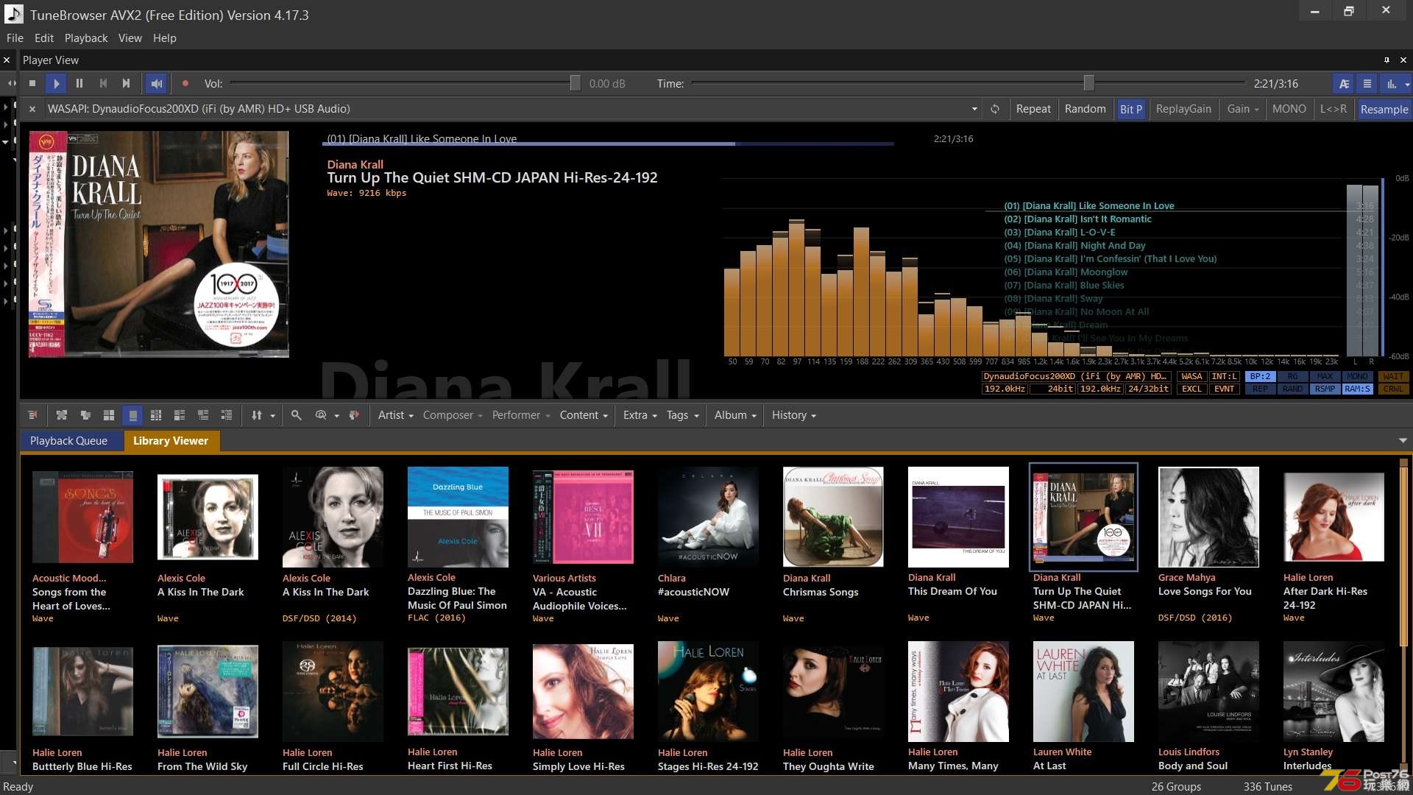The width and height of the screenshot is (1413, 795).
Task: Toggle the text info display icon
Action: (x=1344, y=84)
